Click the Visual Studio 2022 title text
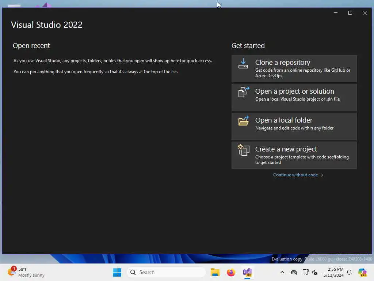Viewport: 374px width, 281px height. point(47,25)
